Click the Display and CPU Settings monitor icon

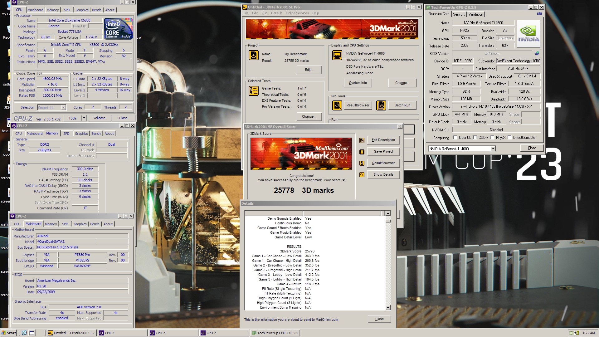[337, 55]
